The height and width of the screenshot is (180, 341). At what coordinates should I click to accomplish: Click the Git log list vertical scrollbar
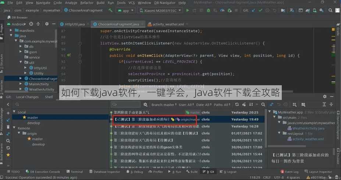(266, 128)
